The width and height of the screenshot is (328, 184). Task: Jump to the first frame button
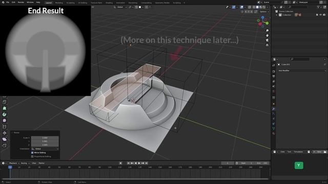[128, 163]
